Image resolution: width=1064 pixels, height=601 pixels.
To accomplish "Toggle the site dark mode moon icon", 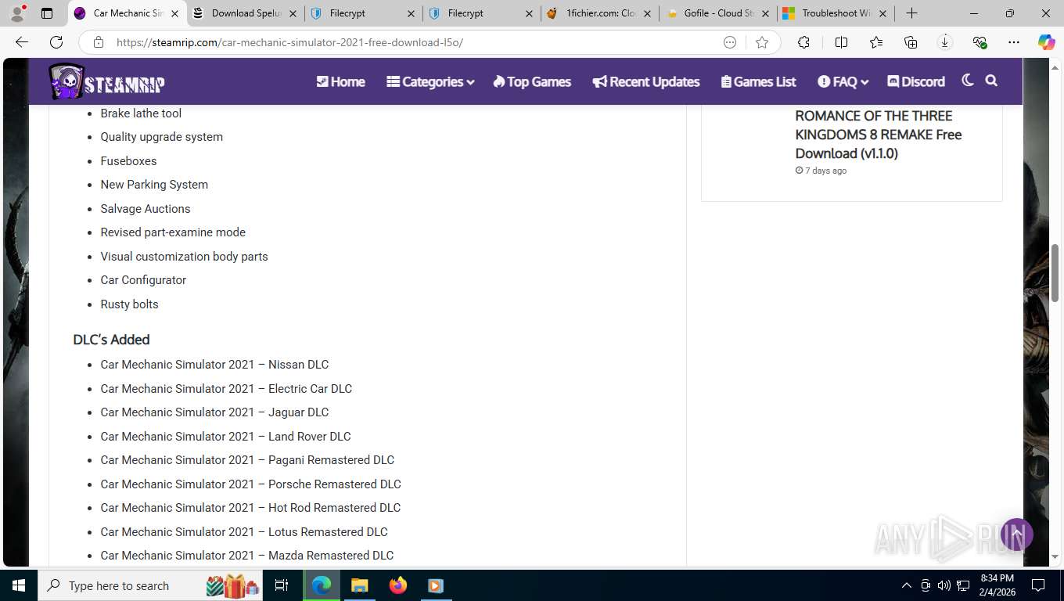I will [968, 81].
